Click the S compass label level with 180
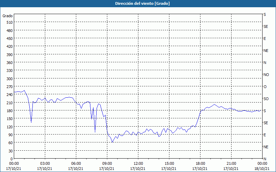The height and width of the screenshot is (172, 276). [265, 111]
